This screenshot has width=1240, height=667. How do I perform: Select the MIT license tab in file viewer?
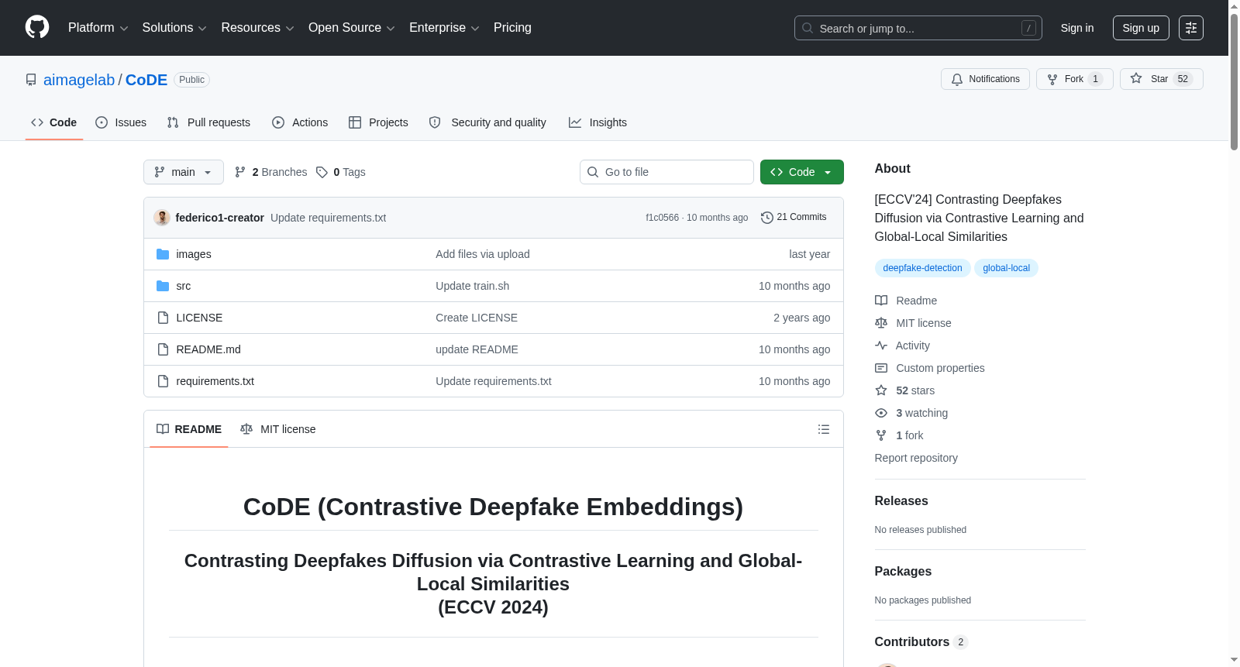point(278,429)
